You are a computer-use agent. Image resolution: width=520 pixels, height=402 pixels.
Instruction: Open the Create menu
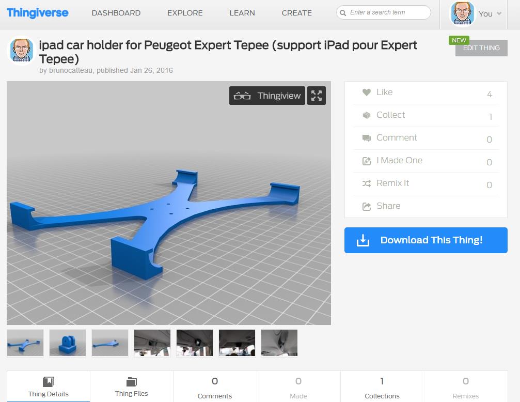tap(296, 13)
